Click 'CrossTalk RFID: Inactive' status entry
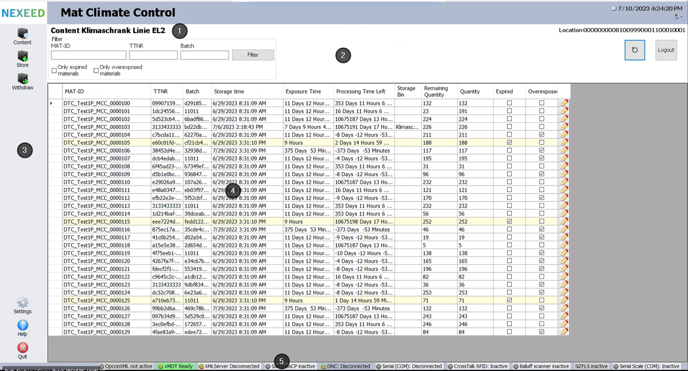Image resolution: width=688 pixels, height=371 pixels. [477, 366]
